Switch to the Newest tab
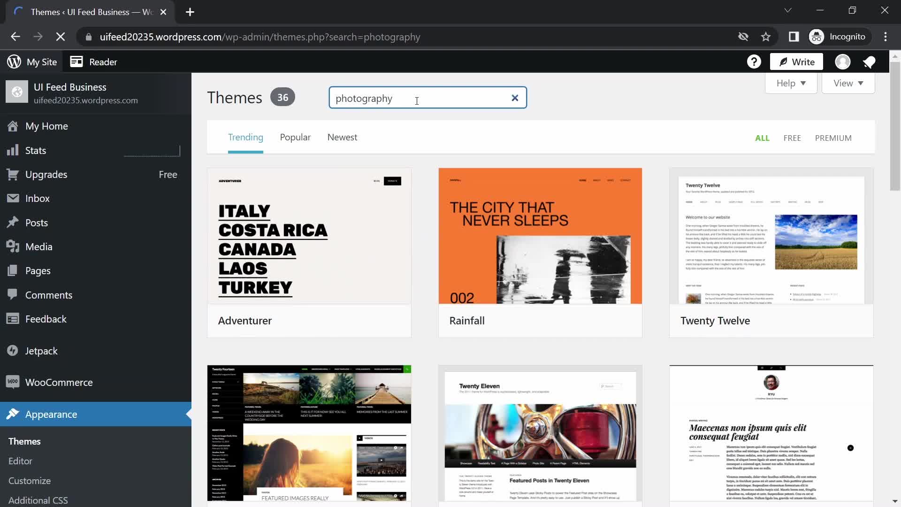The width and height of the screenshot is (901, 507). [x=342, y=137]
